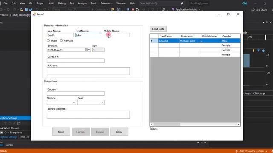Toggle the C++ Exceptions checkbox
The image size is (273, 153).
click(x=2, y=133)
